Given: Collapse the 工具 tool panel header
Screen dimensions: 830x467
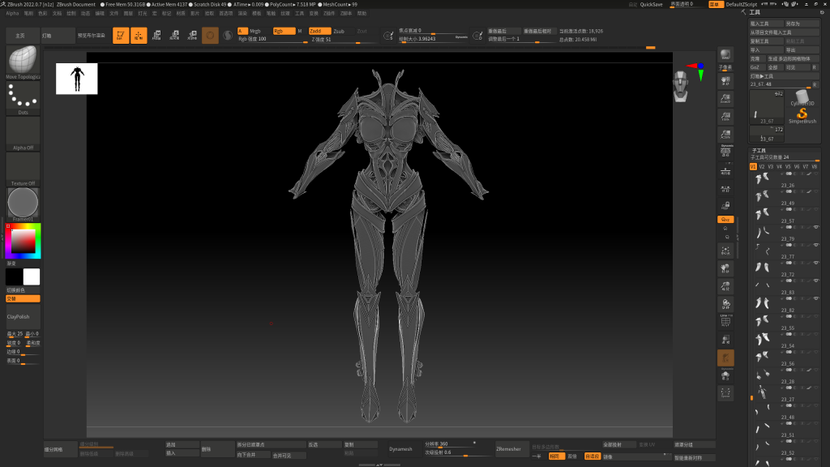Looking at the screenshot, I should pyautogui.click(x=755, y=13).
